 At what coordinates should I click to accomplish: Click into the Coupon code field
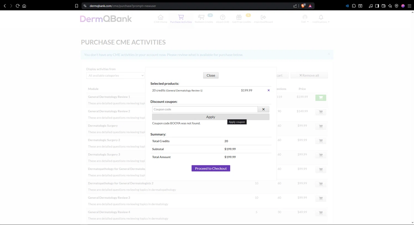click(205, 109)
